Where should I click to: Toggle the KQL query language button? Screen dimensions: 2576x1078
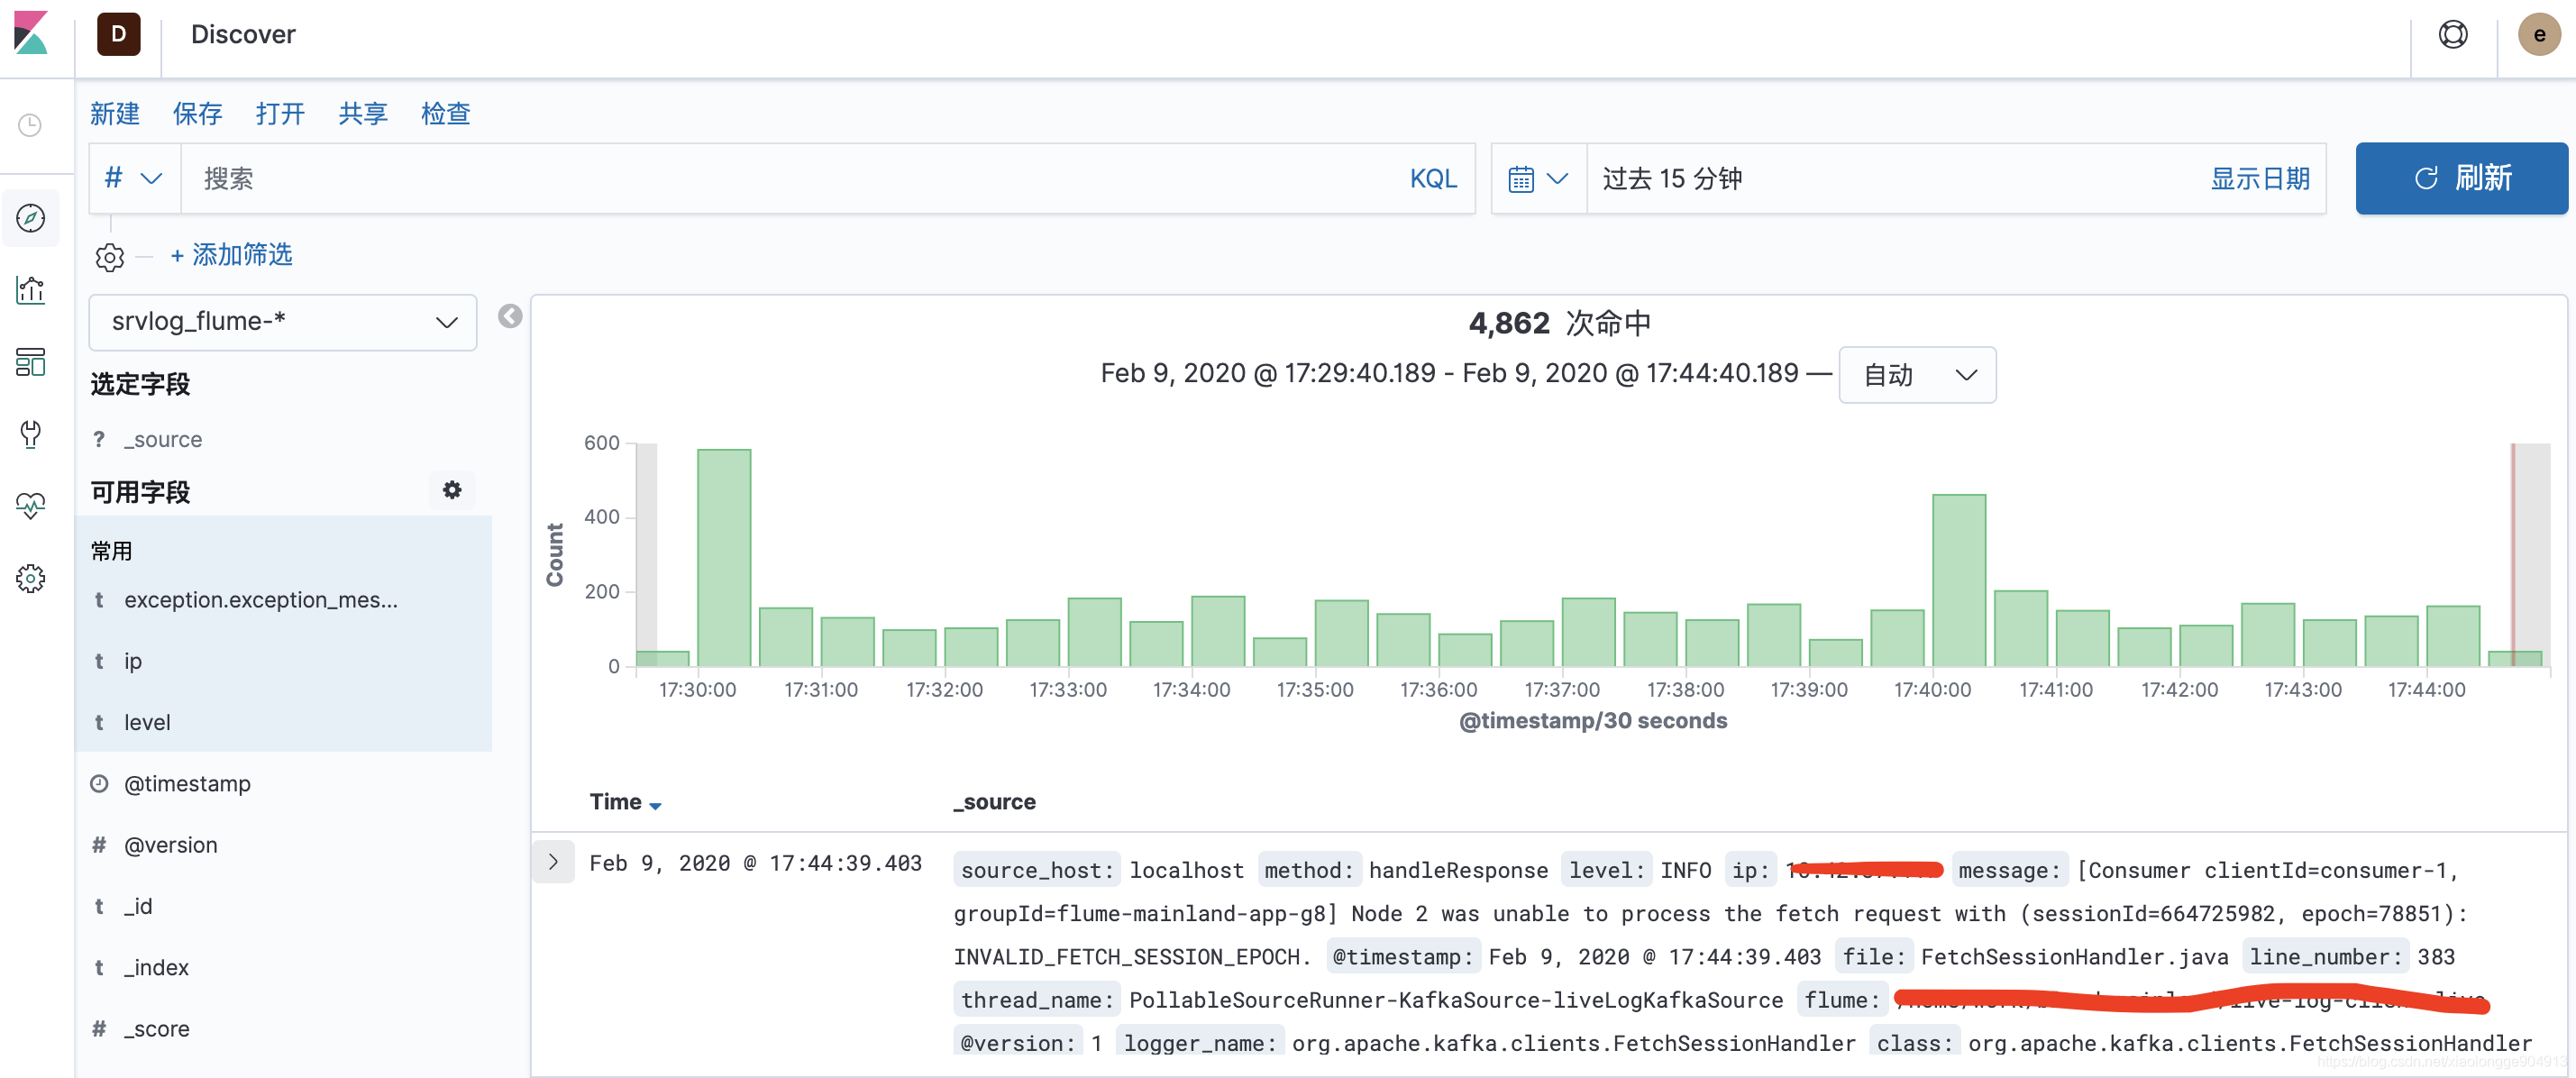coord(1433,179)
